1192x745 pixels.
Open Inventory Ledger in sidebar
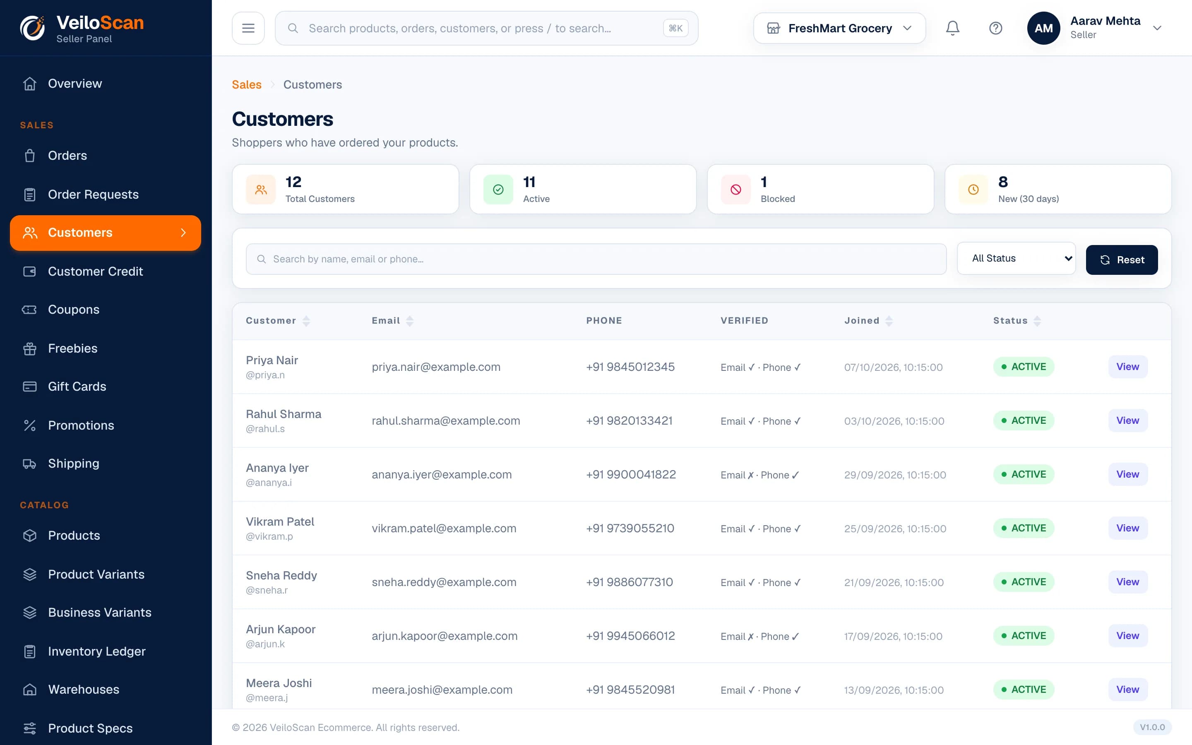106,651
